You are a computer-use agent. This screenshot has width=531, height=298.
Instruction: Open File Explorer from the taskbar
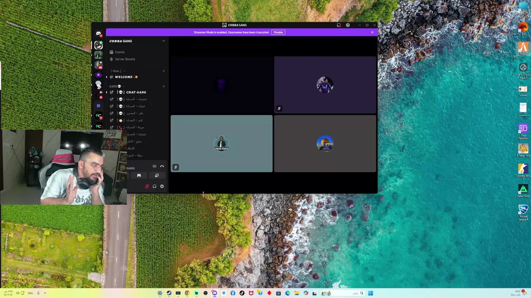click(x=297, y=293)
